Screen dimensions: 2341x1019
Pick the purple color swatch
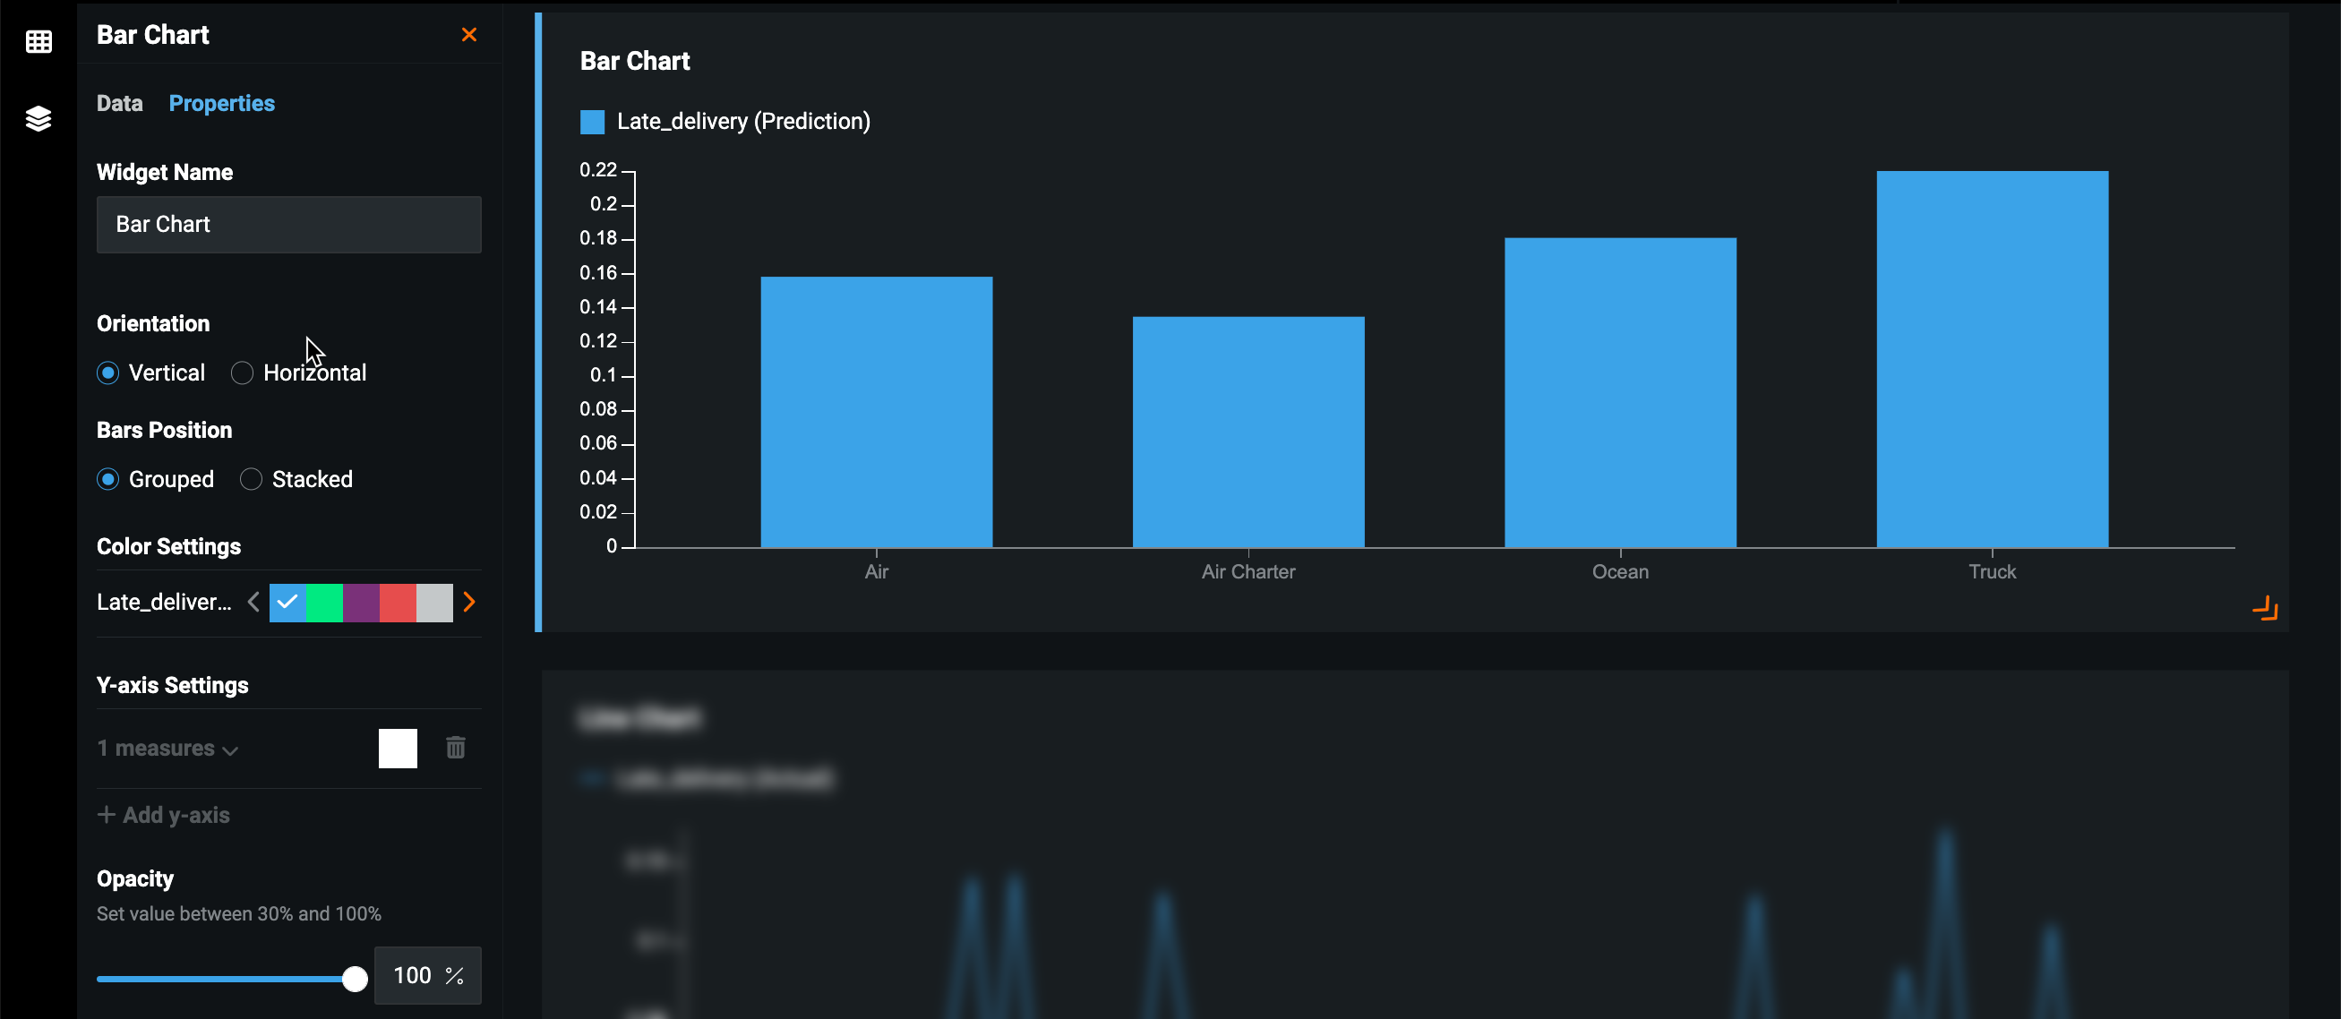[x=361, y=602]
